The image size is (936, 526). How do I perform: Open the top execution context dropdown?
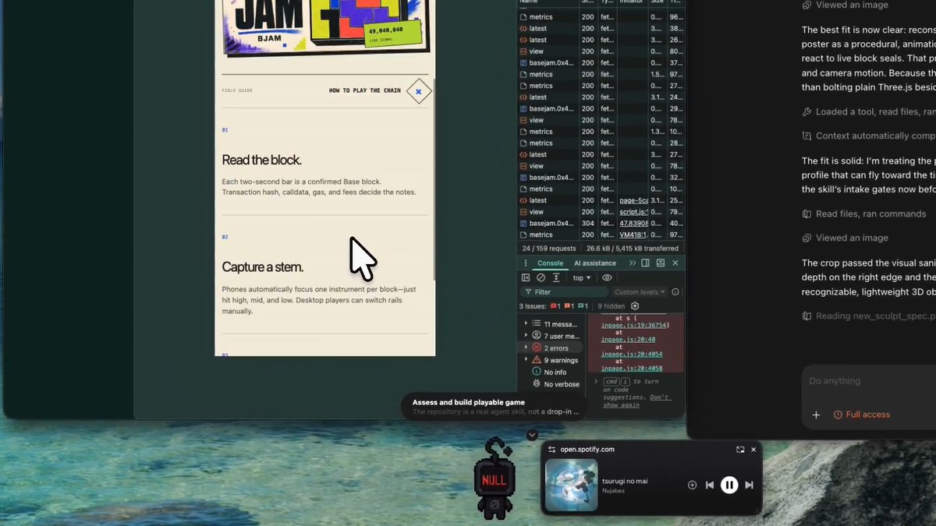(x=582, y=277)
